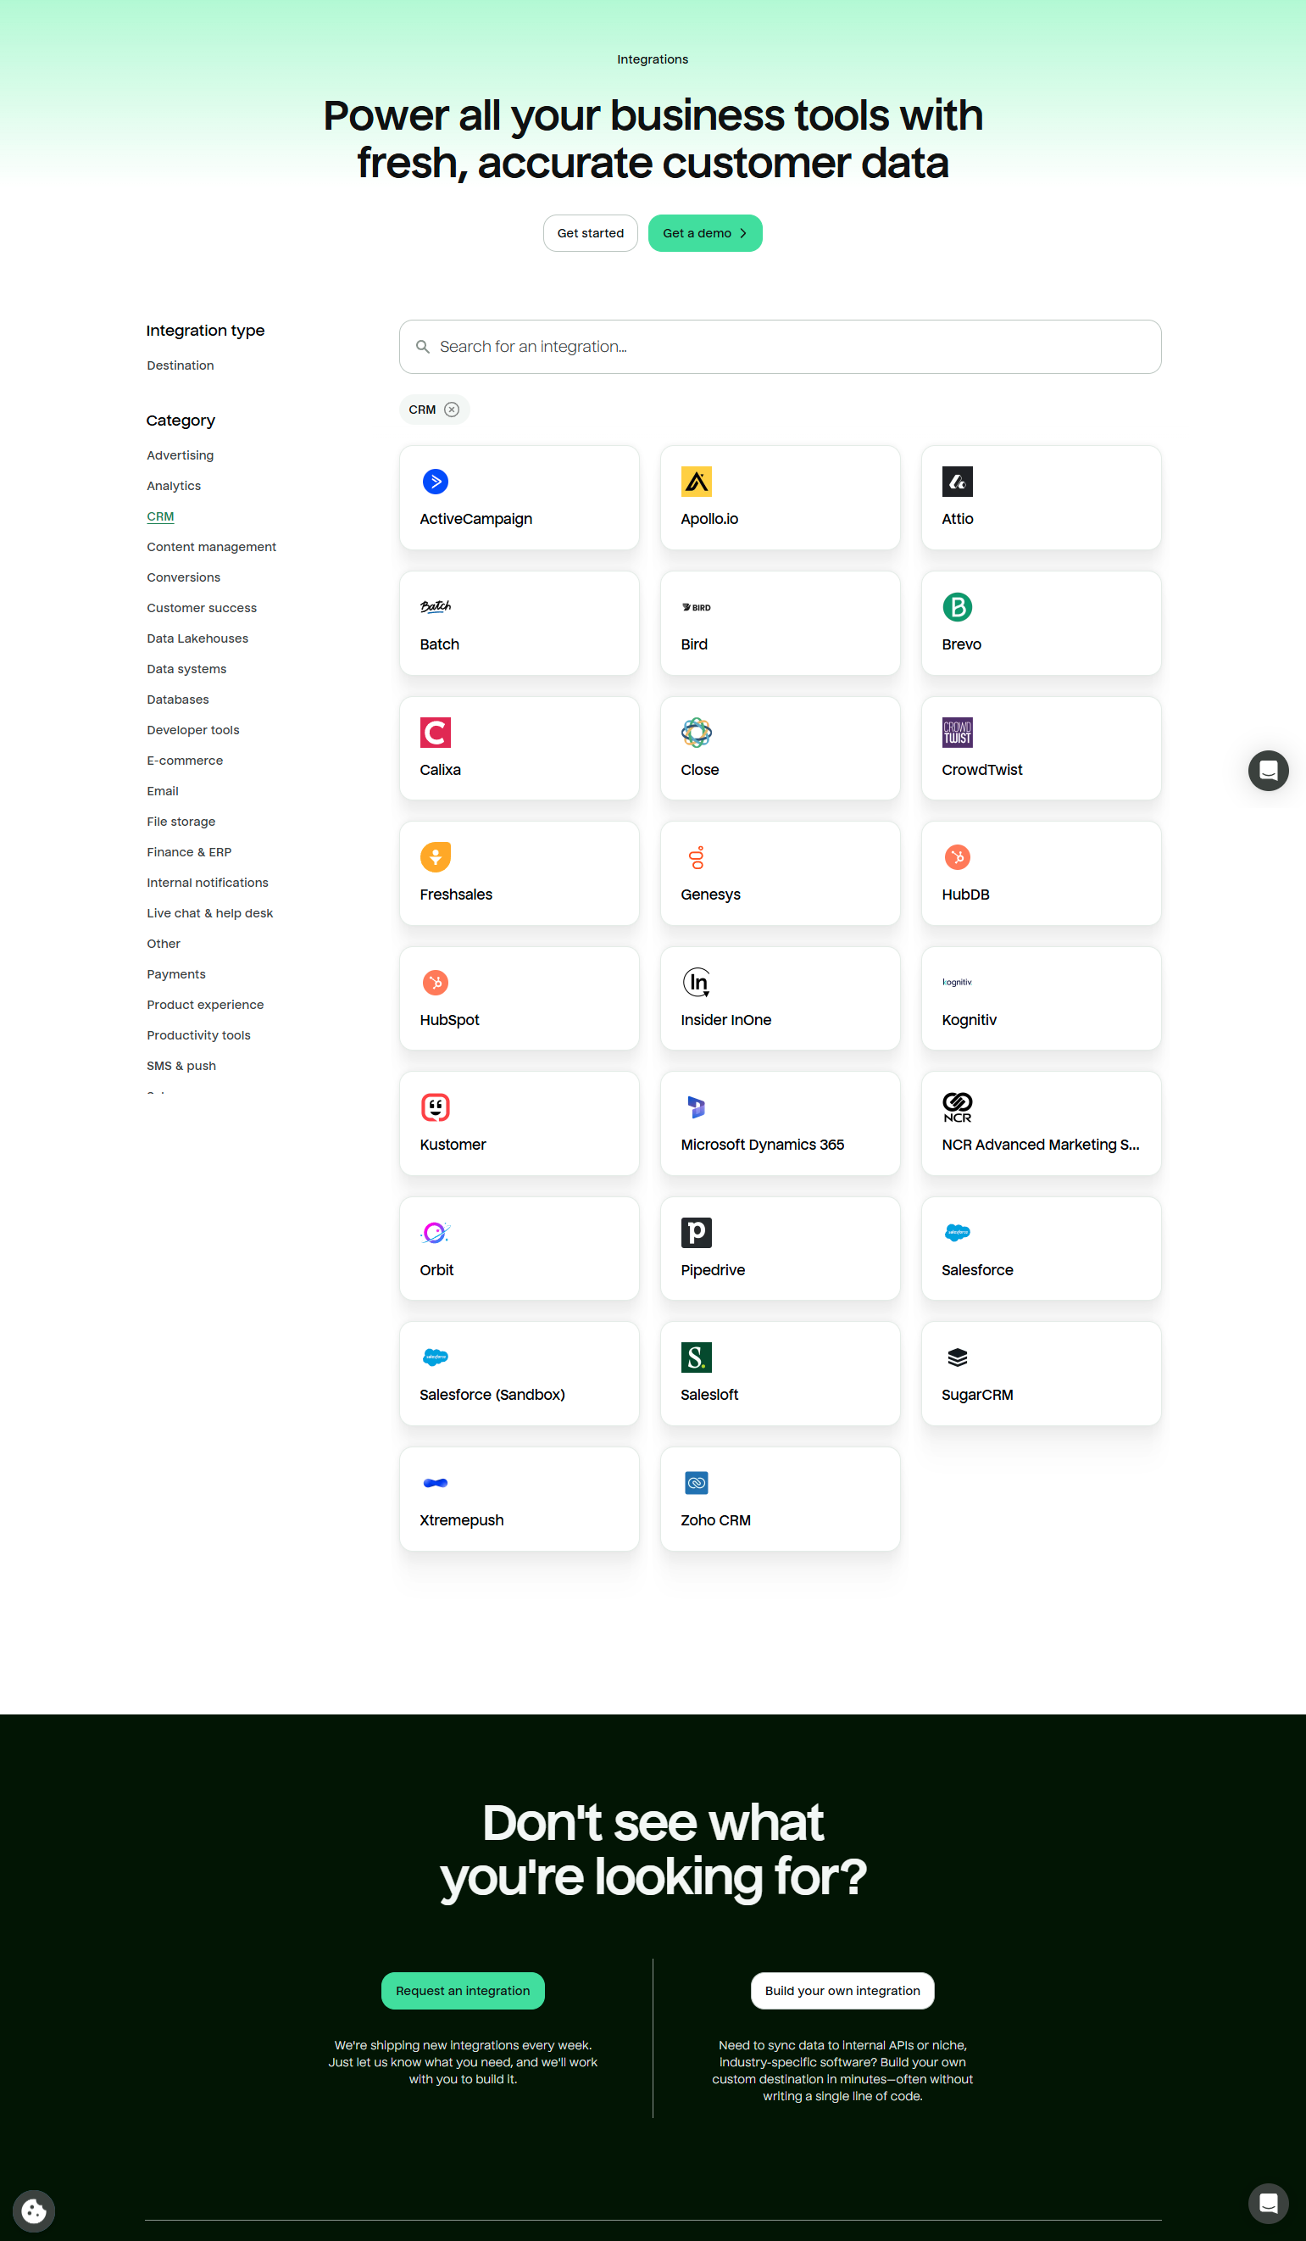
Task: Click the Bird logo icon
Action: [696, 607]
